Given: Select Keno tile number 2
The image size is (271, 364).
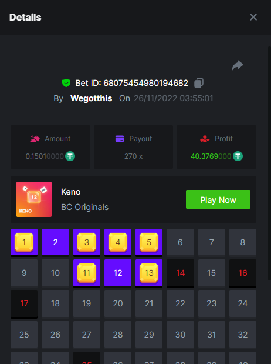Looking at the screenshot, I should click(55, 242).
